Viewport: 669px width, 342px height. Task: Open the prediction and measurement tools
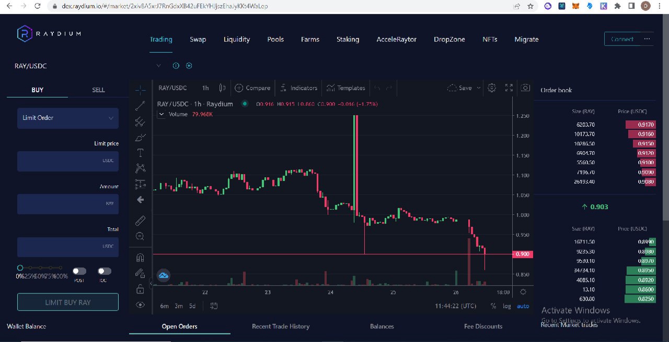(140, 184)
